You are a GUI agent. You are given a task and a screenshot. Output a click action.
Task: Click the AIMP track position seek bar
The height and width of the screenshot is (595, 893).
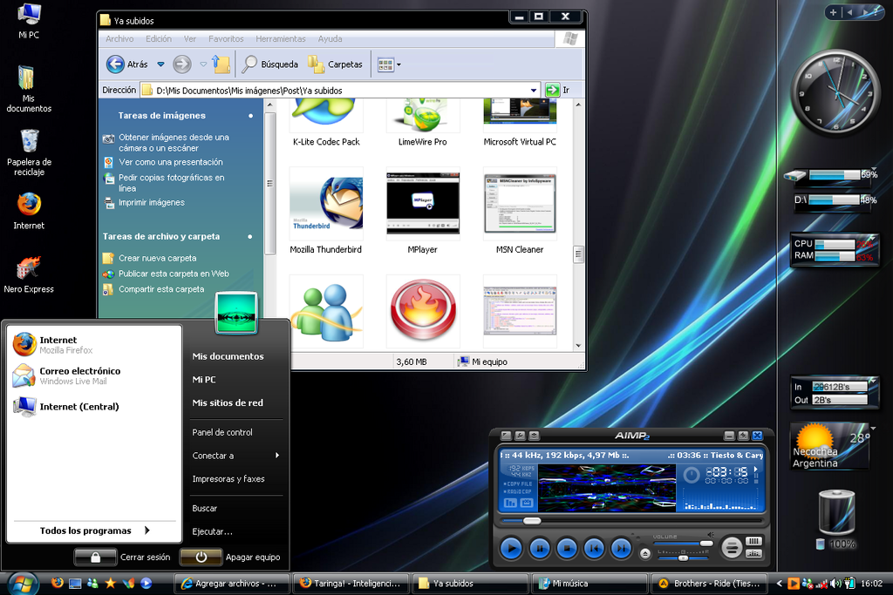coord(631,520)
